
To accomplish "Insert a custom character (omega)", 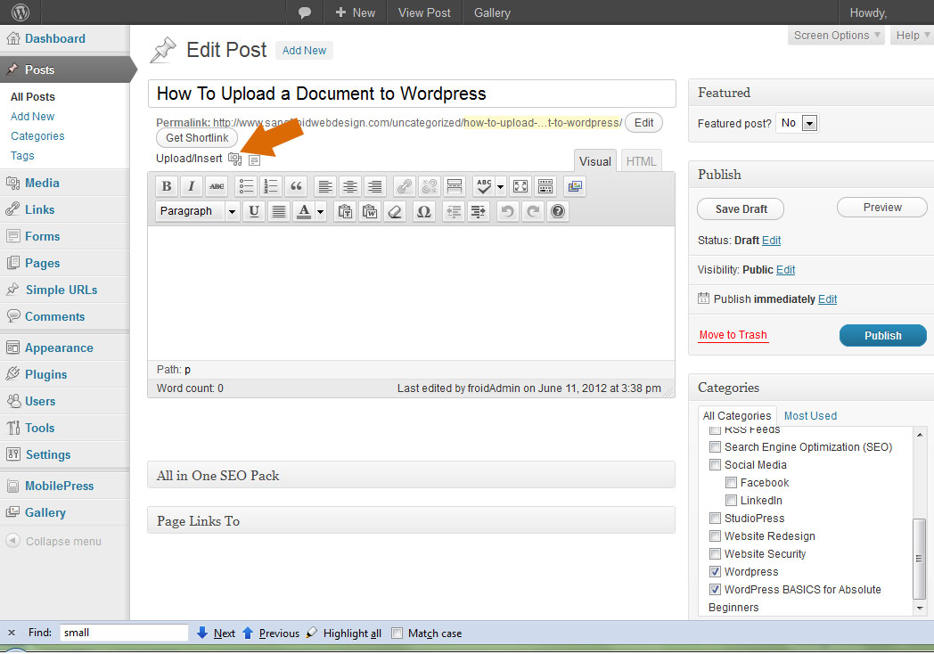I will (x=424, y=211).
